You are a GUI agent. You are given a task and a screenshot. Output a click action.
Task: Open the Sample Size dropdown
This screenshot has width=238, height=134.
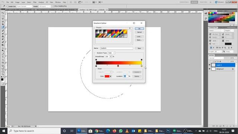click(24, 6)
